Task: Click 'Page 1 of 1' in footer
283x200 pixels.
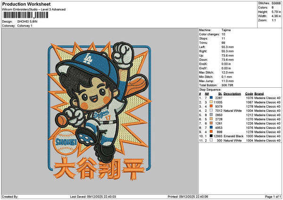Action: click(273, 197)
